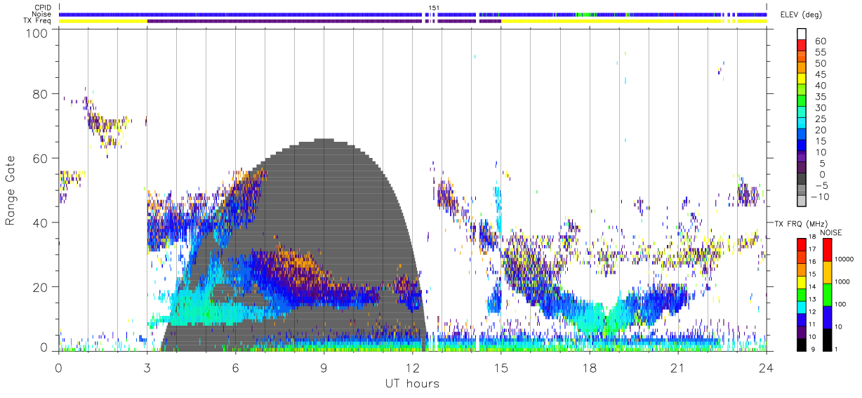Click the y-axis '20' range gate tick label
The height and width of the screenshot is (398, 862).
[40, 287]
